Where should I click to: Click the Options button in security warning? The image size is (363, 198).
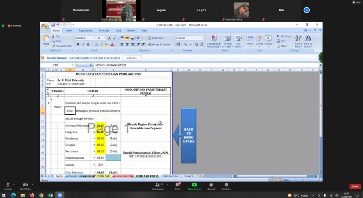click(x=132, y=58)
